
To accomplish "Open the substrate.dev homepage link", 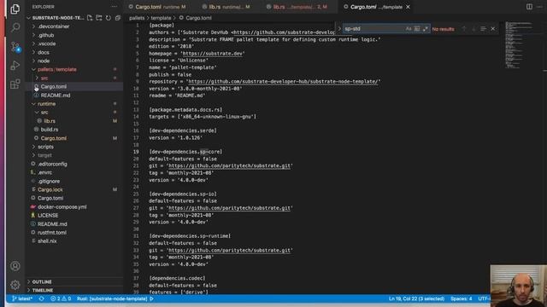I will click(213, 54).
